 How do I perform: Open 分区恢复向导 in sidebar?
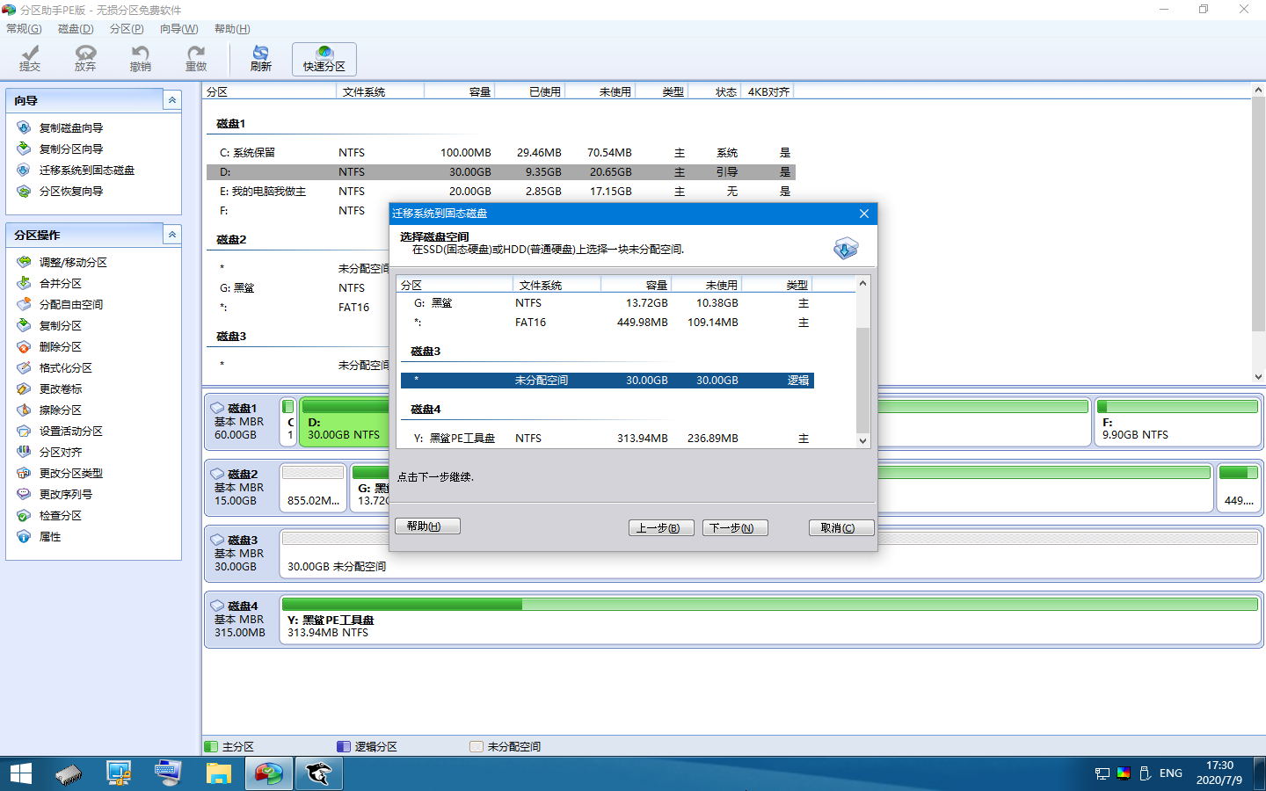coord(70,192)
